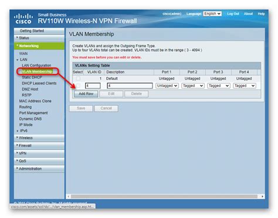
Task: Open Static DHCP page
Action: 32,78
